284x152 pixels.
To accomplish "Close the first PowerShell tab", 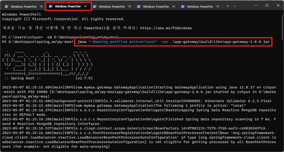I will (41, 6).
